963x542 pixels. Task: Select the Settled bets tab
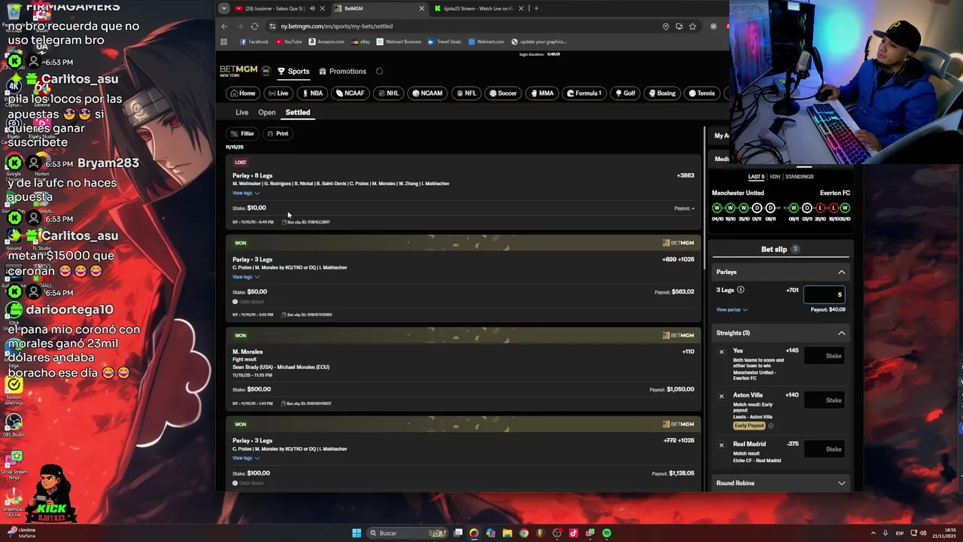[297, 112]
